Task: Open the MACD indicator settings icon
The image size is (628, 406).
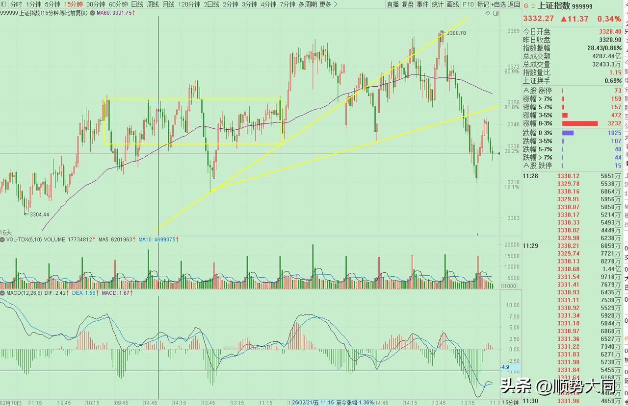Action: coord(2,293)
